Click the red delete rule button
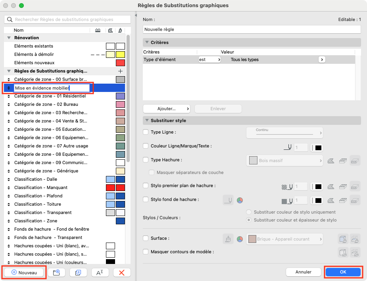 click(122, 273)
